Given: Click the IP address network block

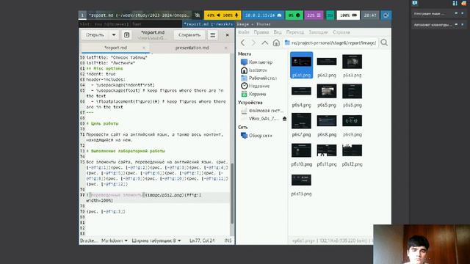Looking at the screenshot, I should coord(263,15).
